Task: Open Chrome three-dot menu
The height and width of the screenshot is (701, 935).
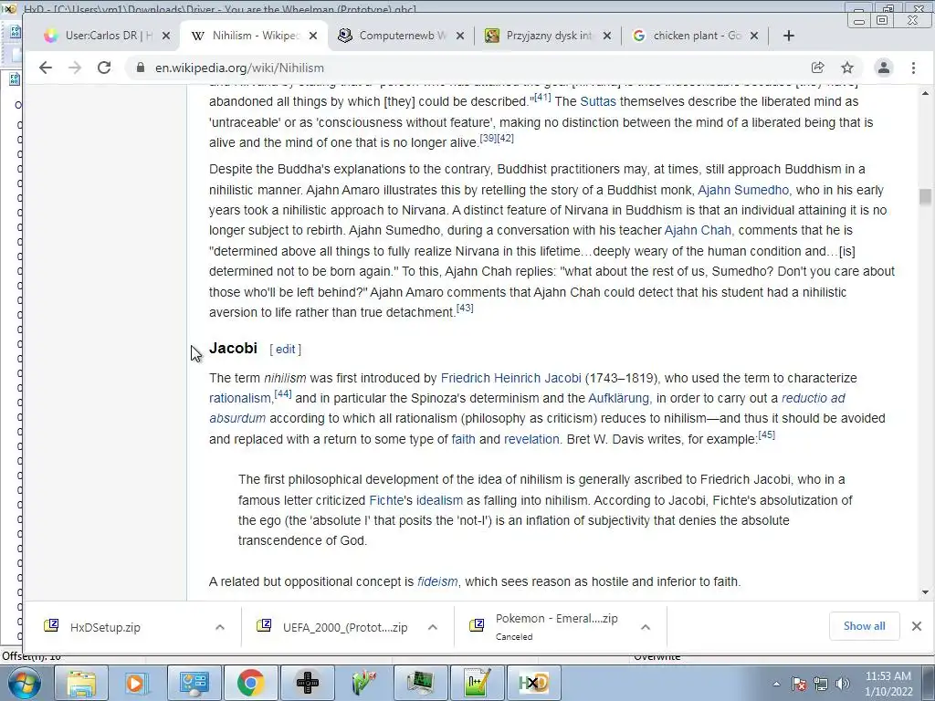Action: 913,68
